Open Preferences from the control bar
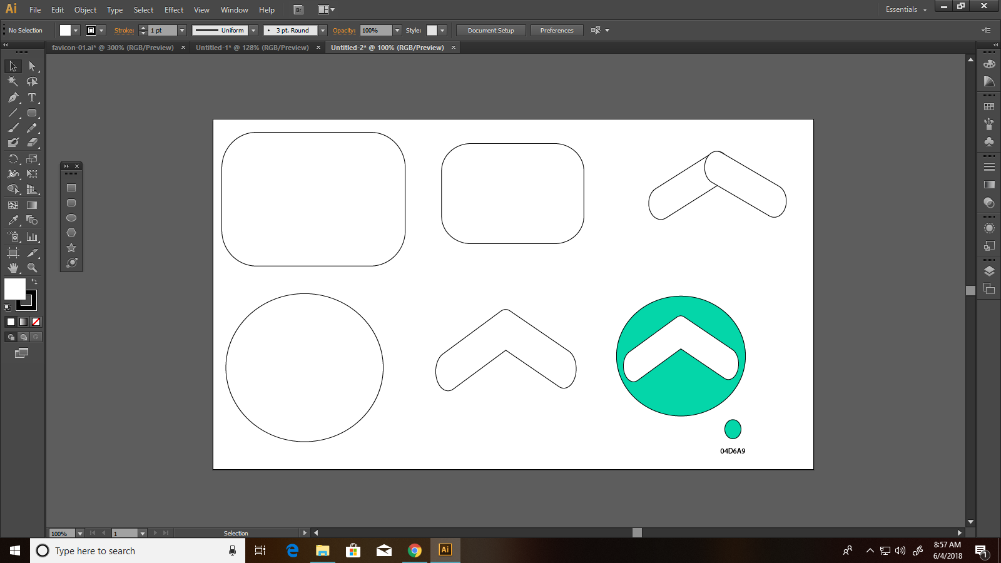This screenshot has width=1001, height=563. pos(556,30)
